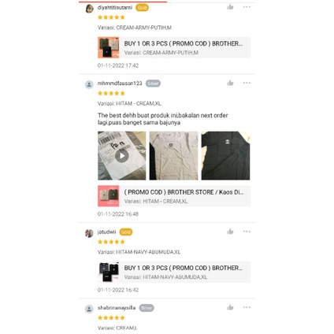The width and height of the screenshot is (334, 334).
Task: Tap username mhmmdfauzan123
Action: coord(120,83)
